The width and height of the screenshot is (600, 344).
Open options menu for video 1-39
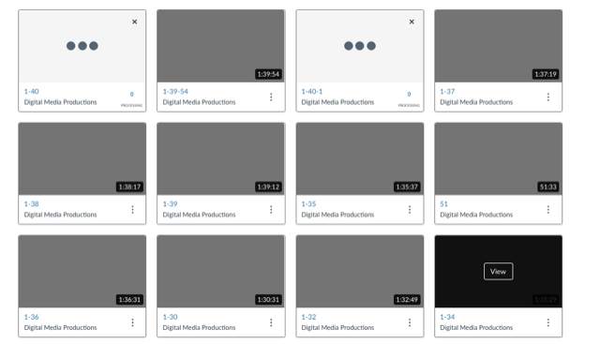(271, 210)
